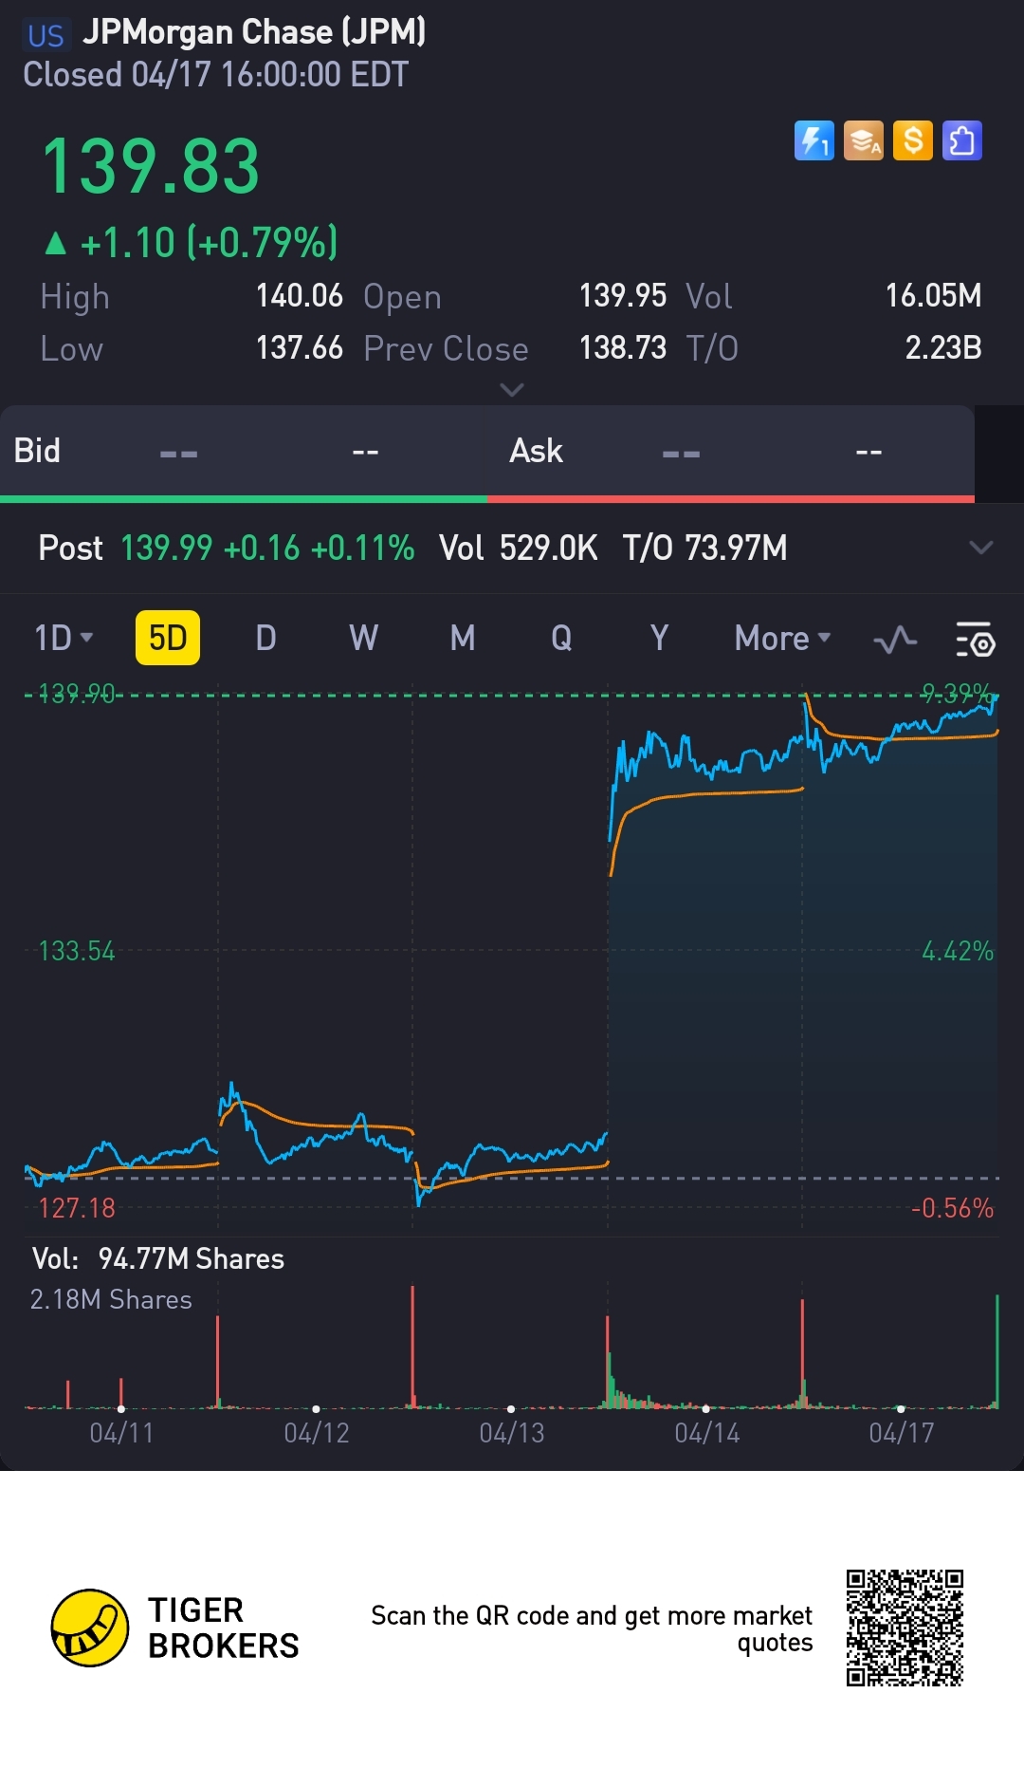This screenshot has height=1786, width=1024.
Task: Expand more quote details below Prev Close
Action: tap(512, 390)
